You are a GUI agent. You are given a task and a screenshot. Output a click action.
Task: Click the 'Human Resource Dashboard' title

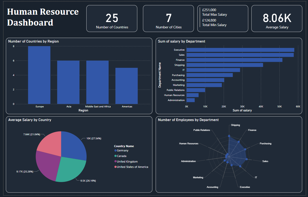[43, 17]
